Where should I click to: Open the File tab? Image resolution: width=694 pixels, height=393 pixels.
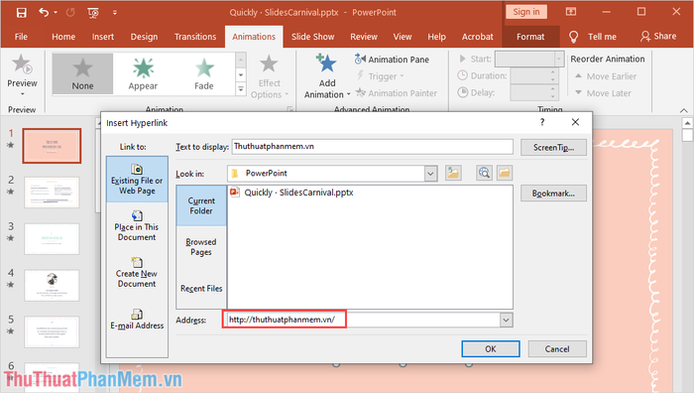pos(21,37)
